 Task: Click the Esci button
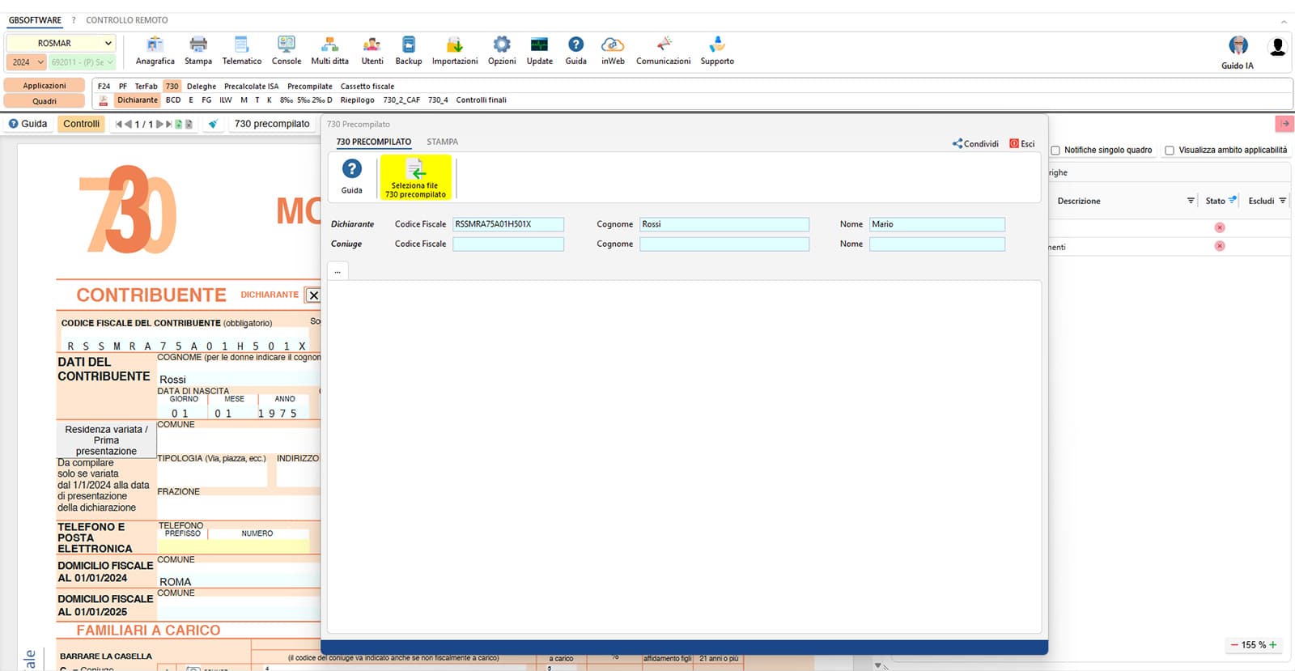[x=1022, y=144]
